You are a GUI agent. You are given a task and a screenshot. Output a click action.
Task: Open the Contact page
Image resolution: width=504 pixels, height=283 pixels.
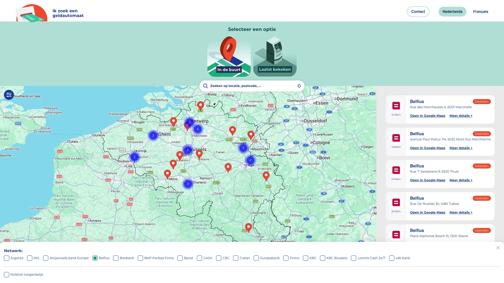click(418, 12)
